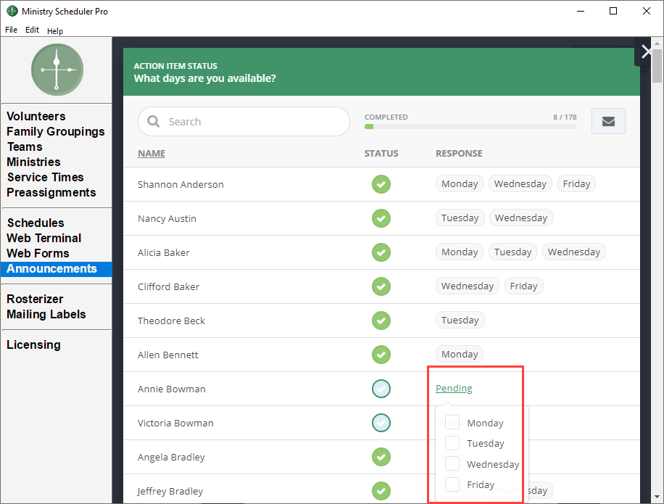Click Allen Bennett's completed status icon
The image size is (664, 504).
coord(381,355)
